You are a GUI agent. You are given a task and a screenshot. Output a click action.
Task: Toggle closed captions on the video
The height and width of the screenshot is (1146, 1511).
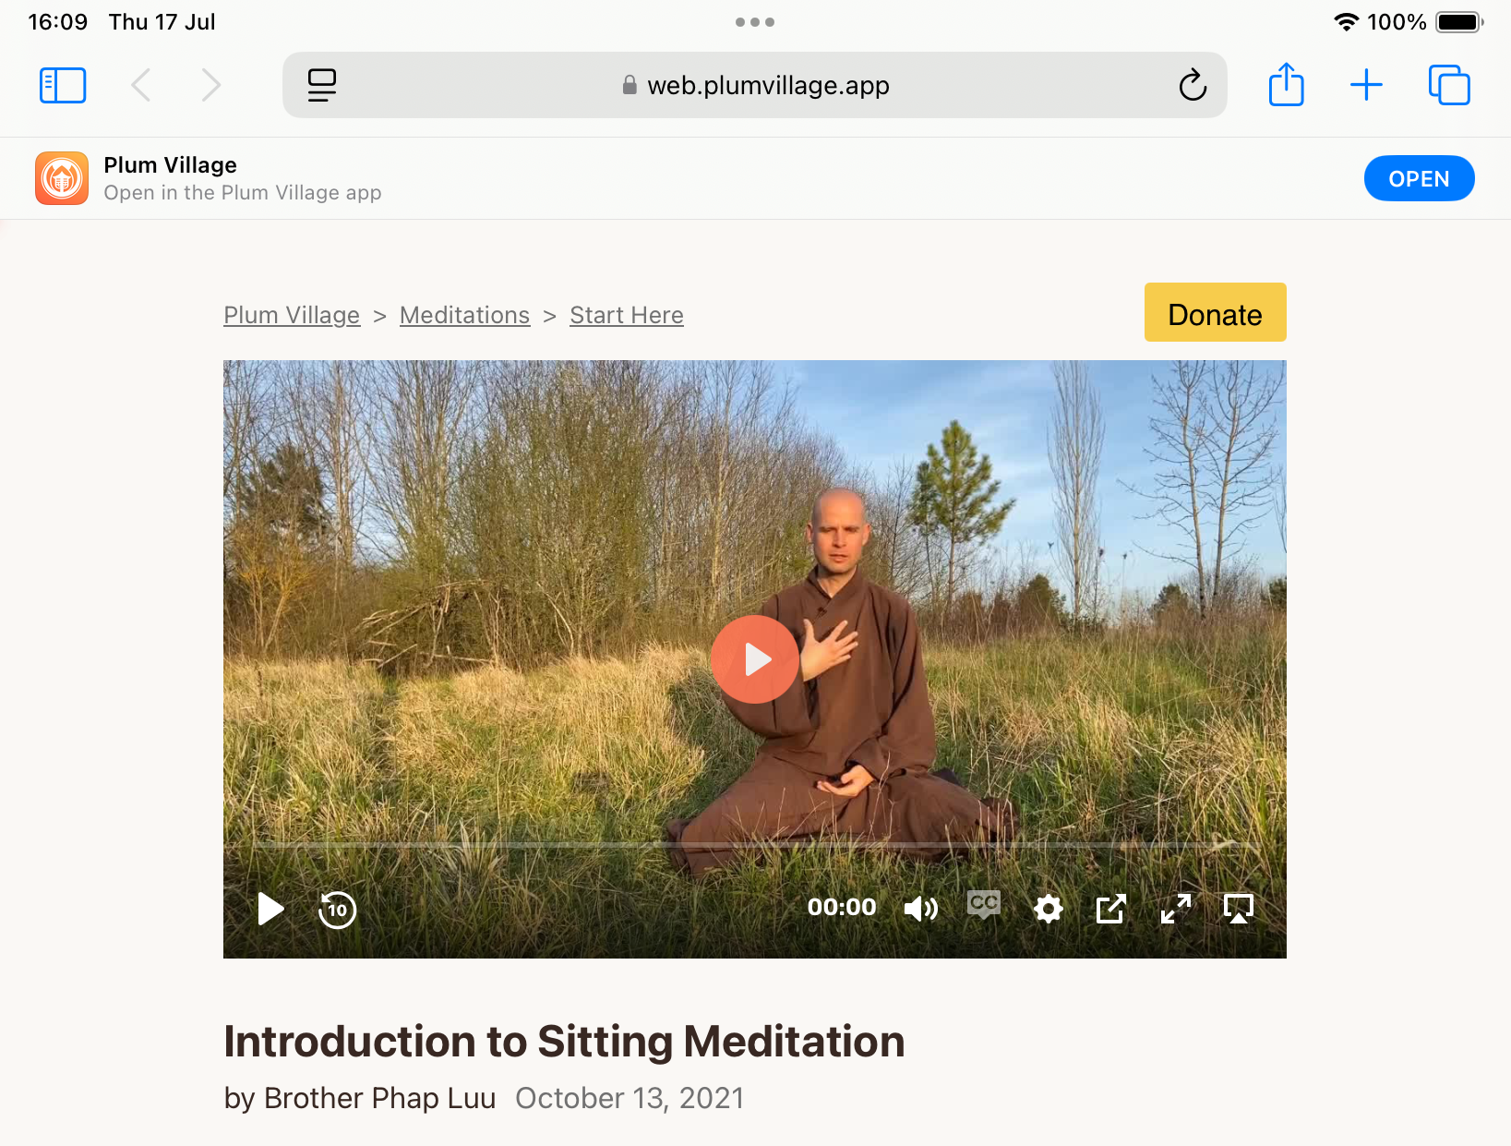pyautogui.click(x=984, y=904)
